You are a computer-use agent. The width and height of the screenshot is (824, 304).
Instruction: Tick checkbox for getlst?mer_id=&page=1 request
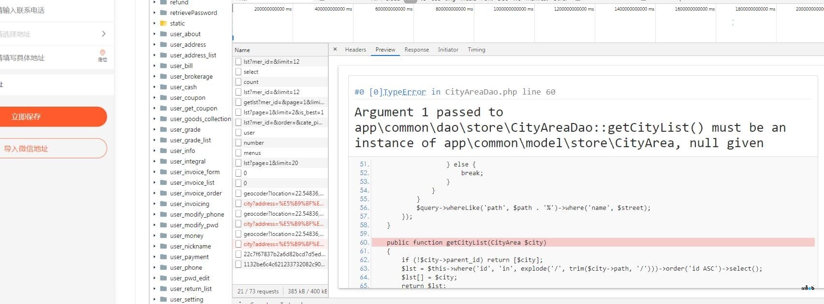tap(238, 102)
